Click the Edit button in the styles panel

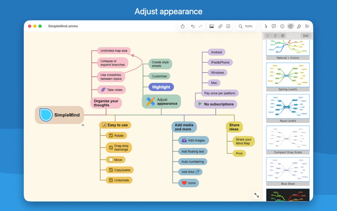[305, 36]
